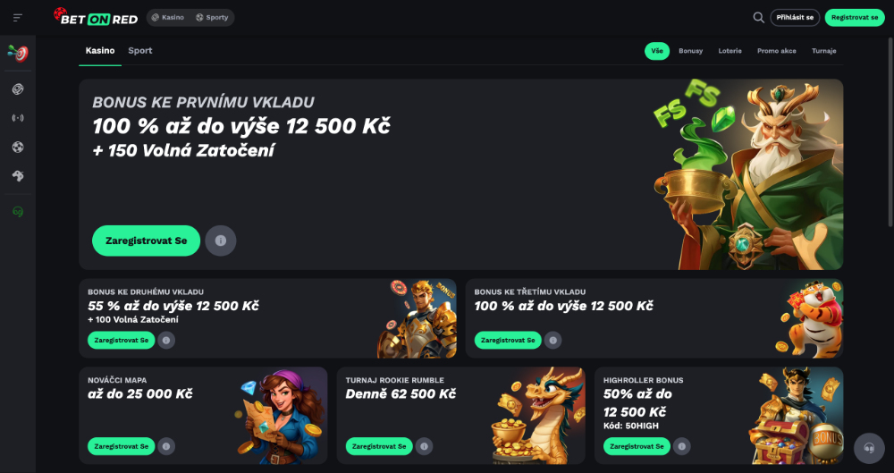This screenshot has height=473, width=894.
Task: Click the search magnifier icon
Action: (x=758, y=18)
